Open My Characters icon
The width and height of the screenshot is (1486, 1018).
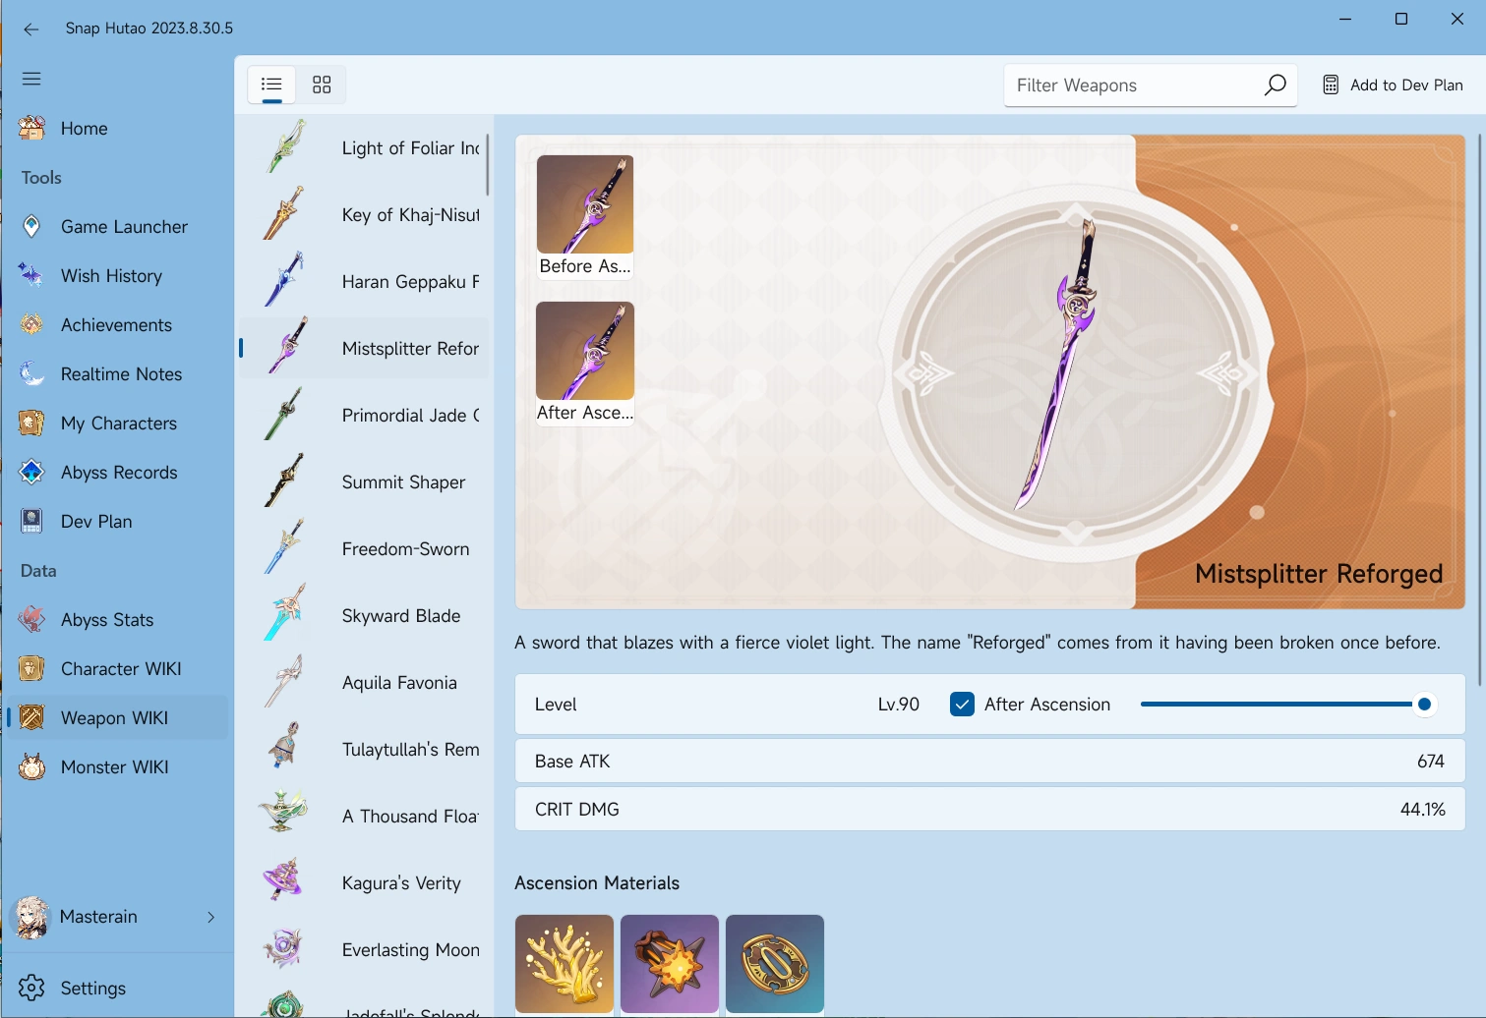coord(31,423)
